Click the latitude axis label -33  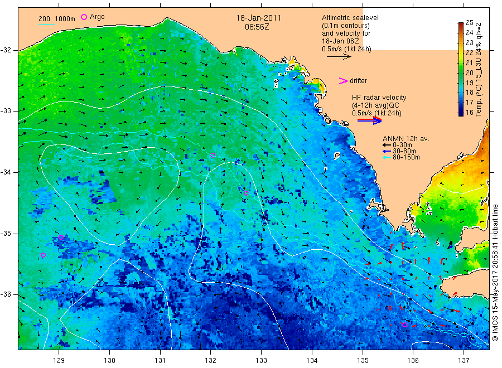[x=6, y=111]
